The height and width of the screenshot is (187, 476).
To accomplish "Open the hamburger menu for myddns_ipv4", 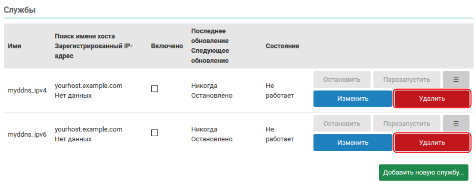I will click(456, 80).
